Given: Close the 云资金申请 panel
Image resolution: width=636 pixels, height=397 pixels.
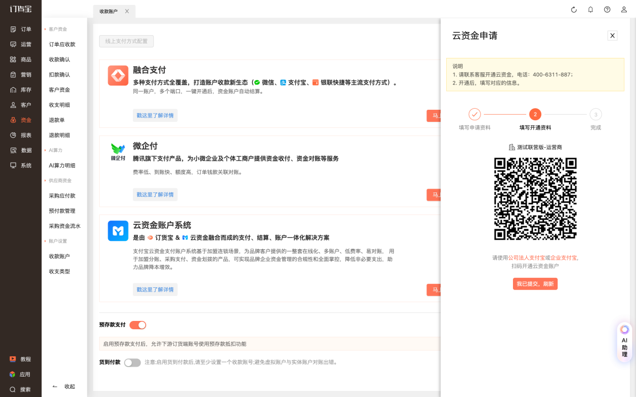Looking at the screenshot, I should 612,35.
